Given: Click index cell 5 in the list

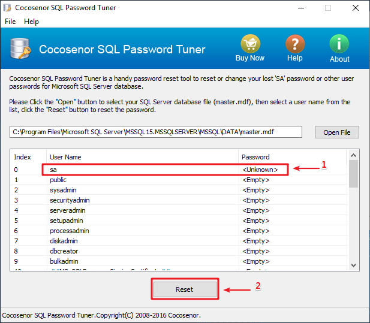Looking at the screenshot, I should tap(16, 221).
